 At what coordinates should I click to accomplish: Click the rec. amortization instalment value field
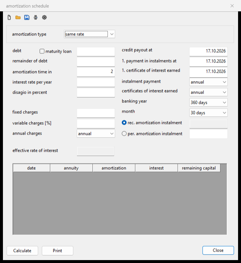coord(208,124)
